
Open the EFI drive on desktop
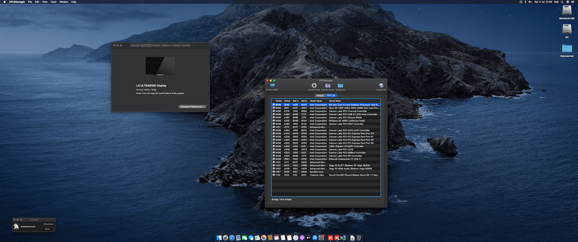(x=567, y=29)
